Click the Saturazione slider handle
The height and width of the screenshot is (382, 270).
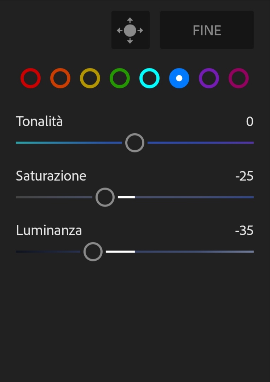pyautogui.click(x=105, y=197)
